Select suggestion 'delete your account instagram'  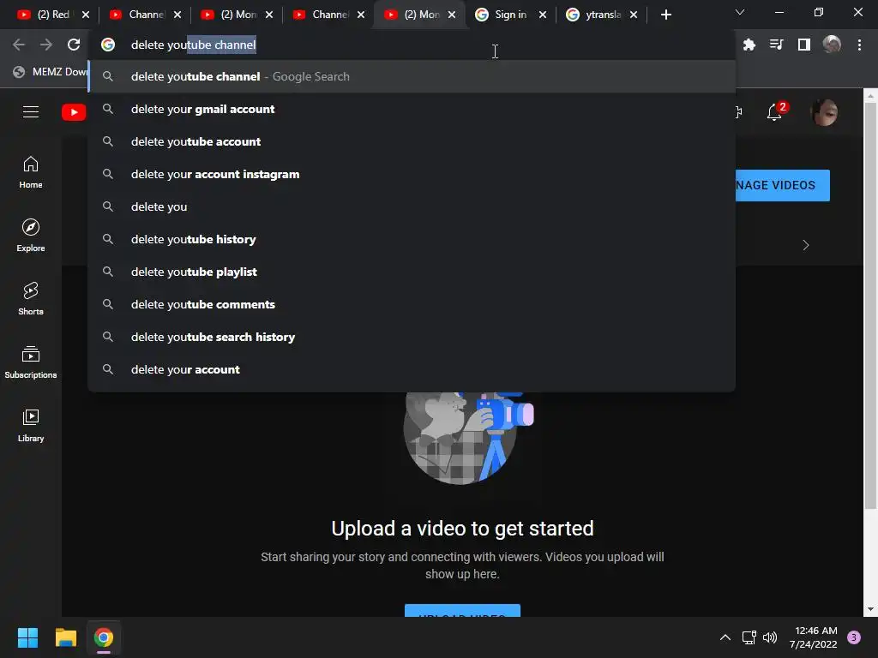(x=412, y=174)
